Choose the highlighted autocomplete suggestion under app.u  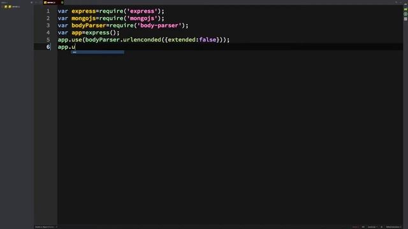coord(98,52)
